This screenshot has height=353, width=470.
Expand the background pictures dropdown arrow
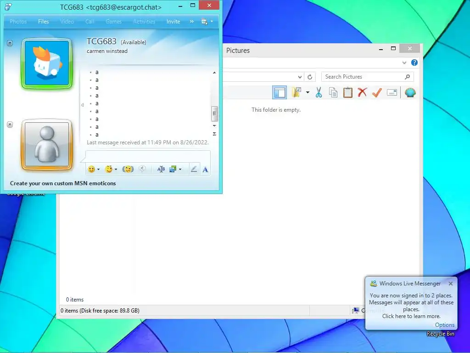180,169
